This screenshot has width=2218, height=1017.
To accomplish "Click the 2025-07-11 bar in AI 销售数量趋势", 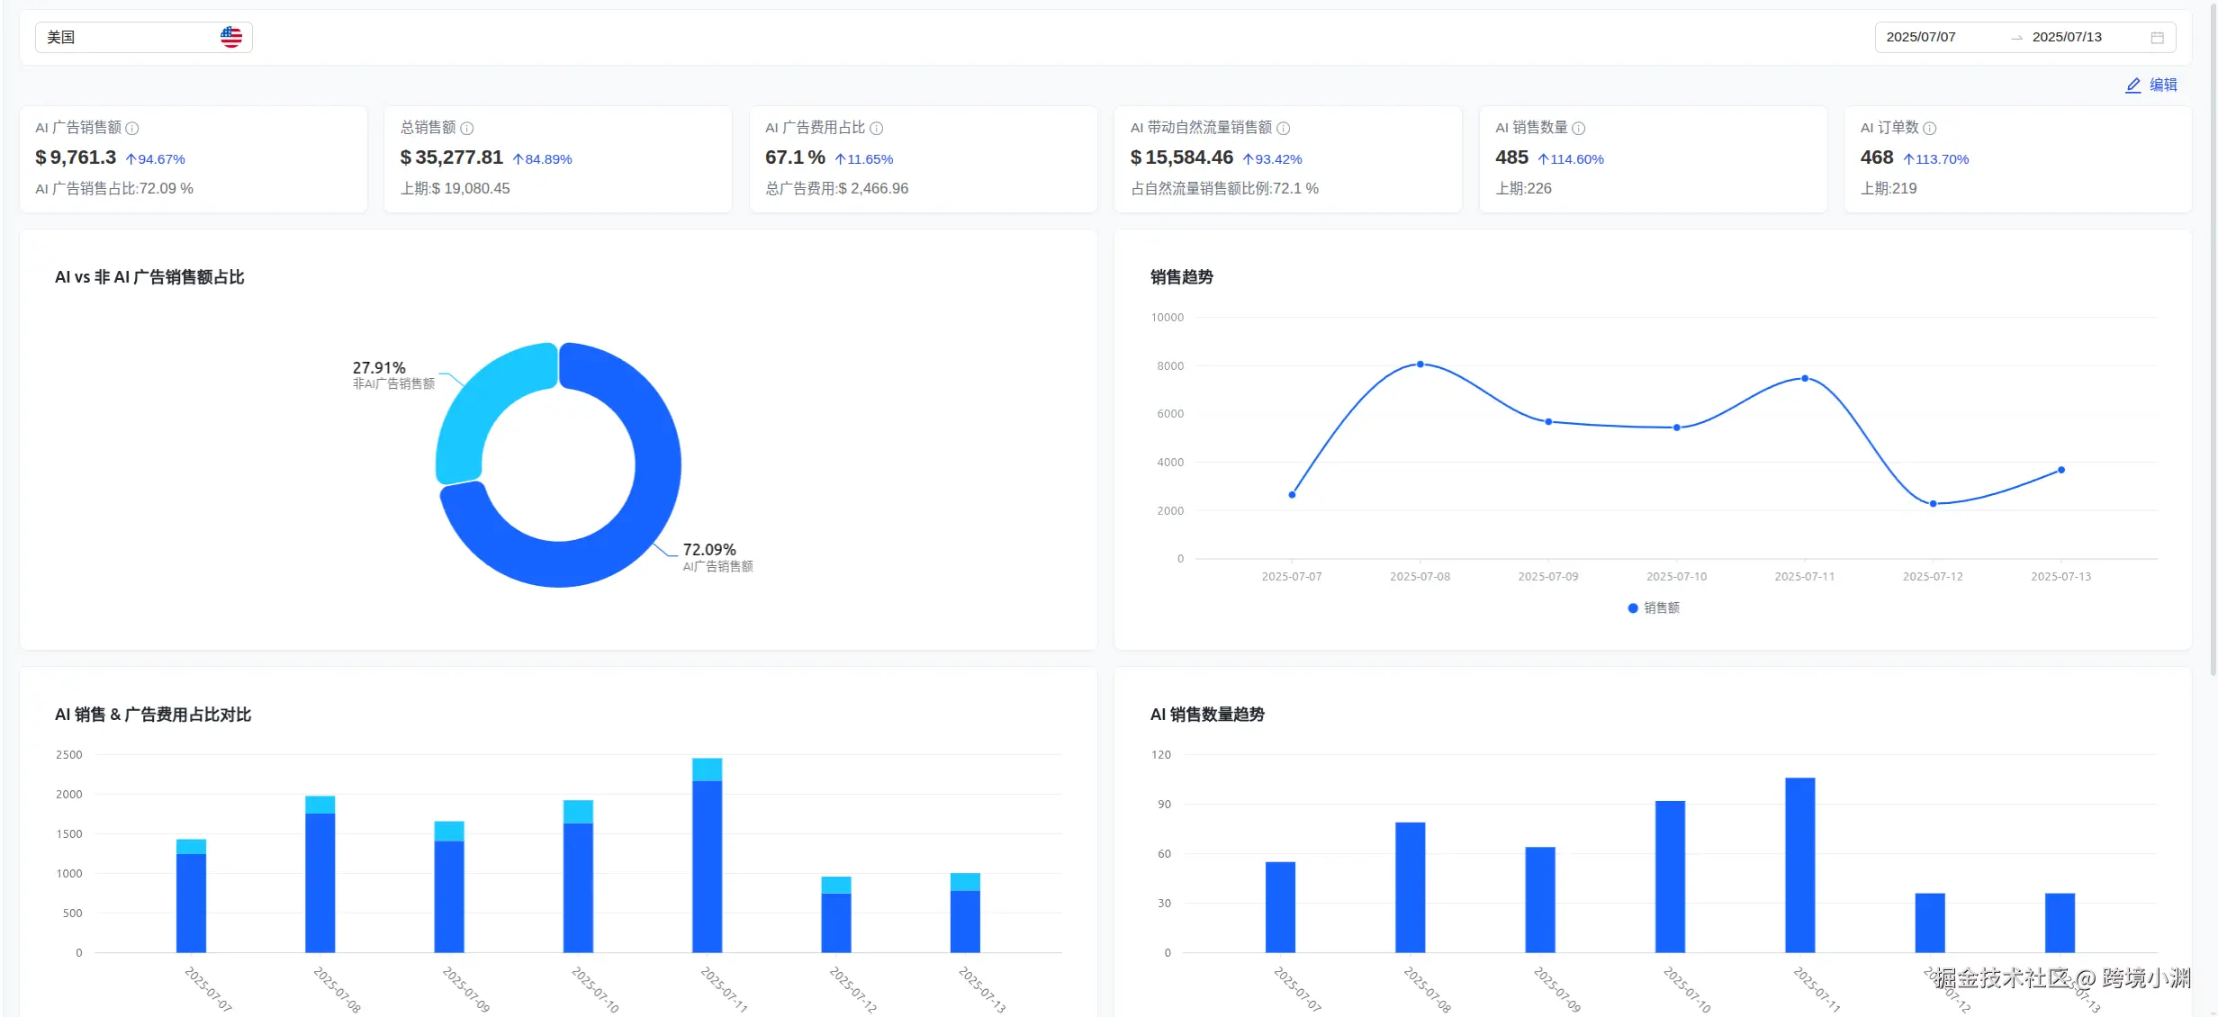I will [x=1800, y=864].
